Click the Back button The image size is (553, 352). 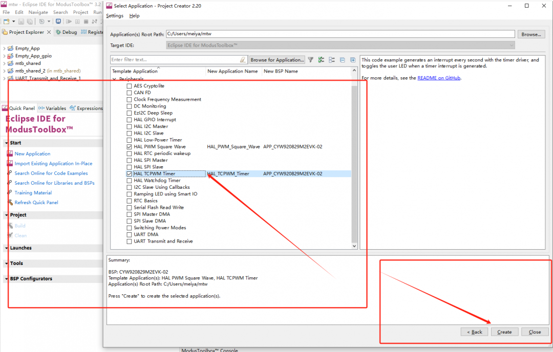point(474,332)
